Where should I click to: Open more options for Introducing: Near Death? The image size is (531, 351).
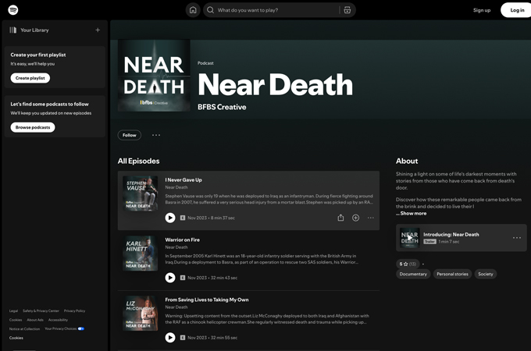[x=517, y=238]
